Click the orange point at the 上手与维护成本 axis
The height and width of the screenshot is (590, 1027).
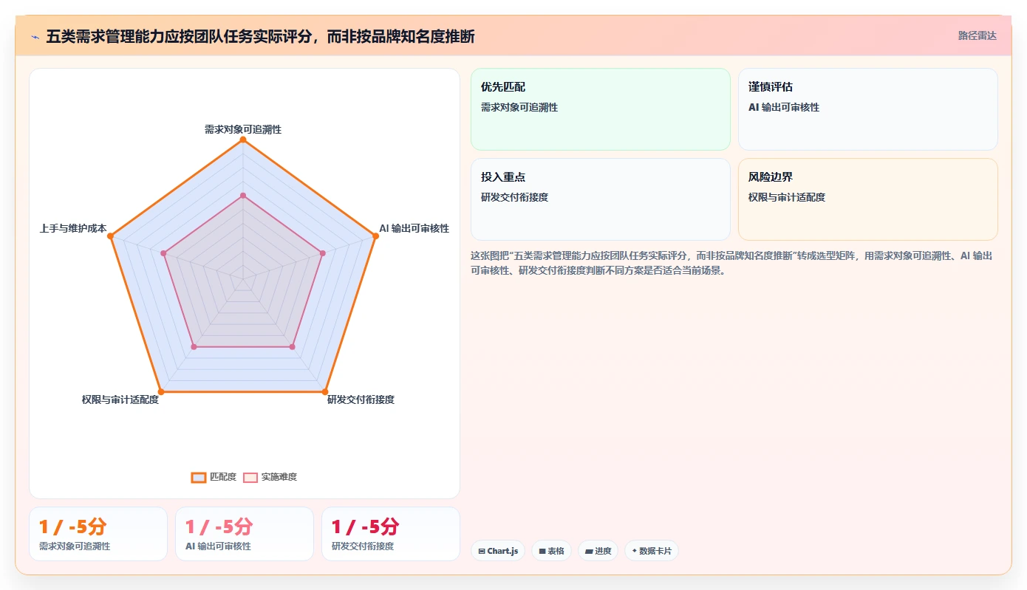[x=110, y=236]
